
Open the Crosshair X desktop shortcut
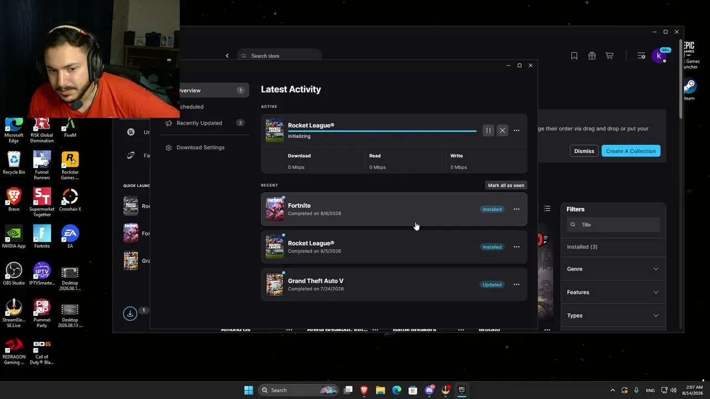[x=70, y=200]
